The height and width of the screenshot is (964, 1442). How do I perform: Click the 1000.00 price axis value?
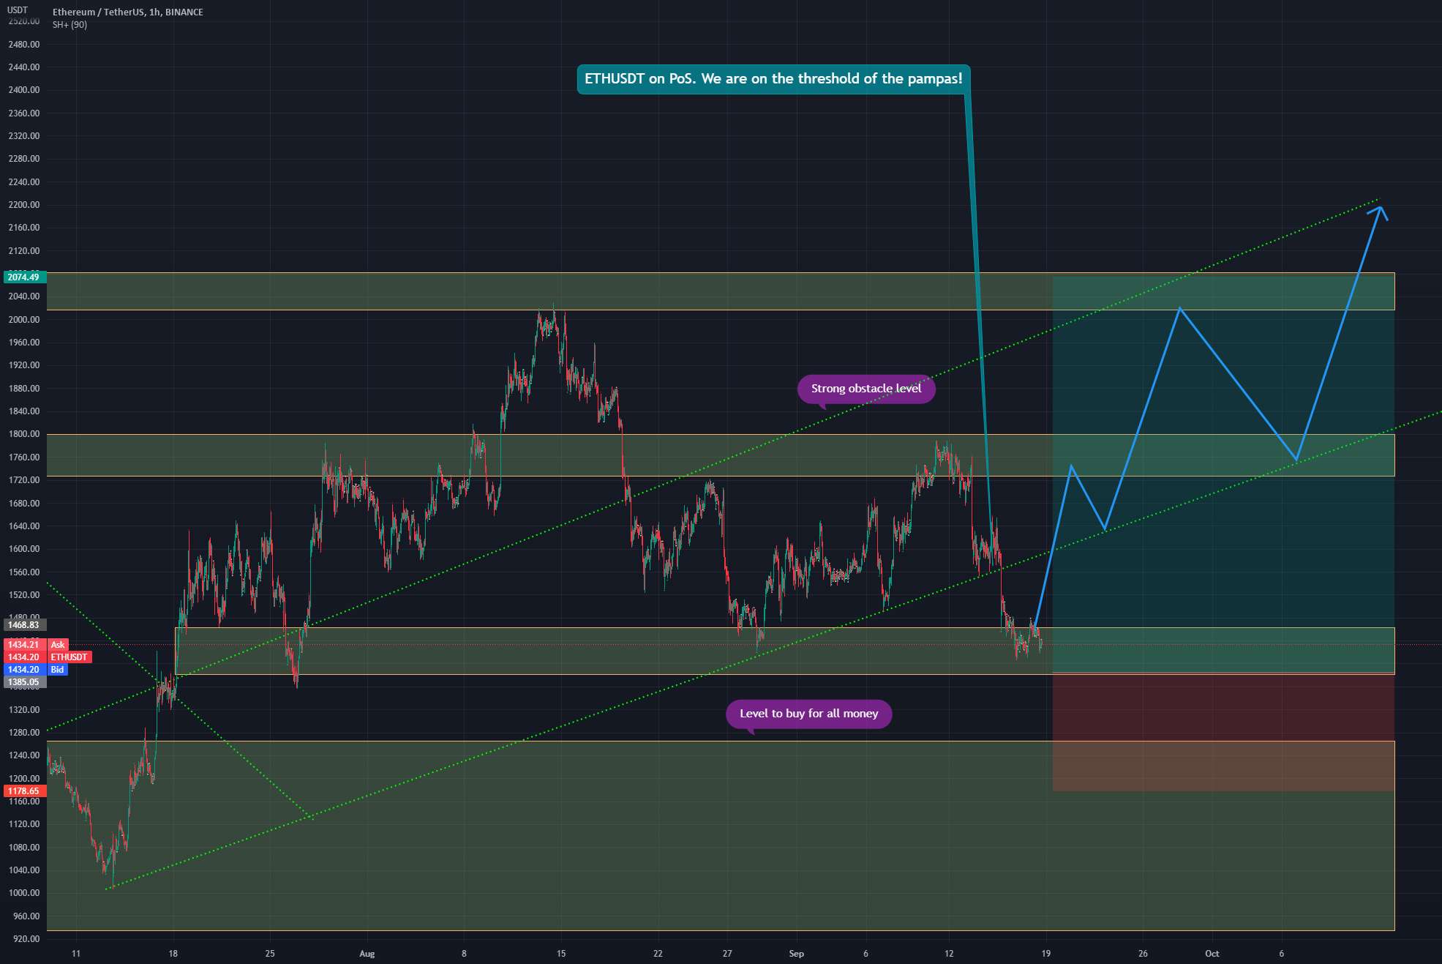click(x=24, y=893)
